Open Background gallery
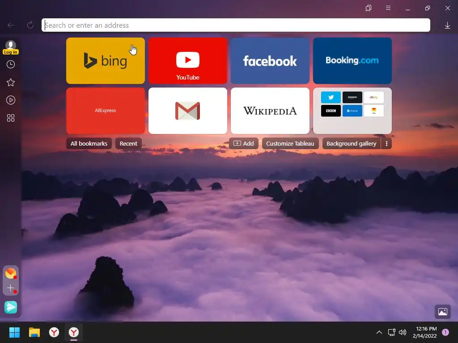This screenshot has height=343, width=458. 352,143
